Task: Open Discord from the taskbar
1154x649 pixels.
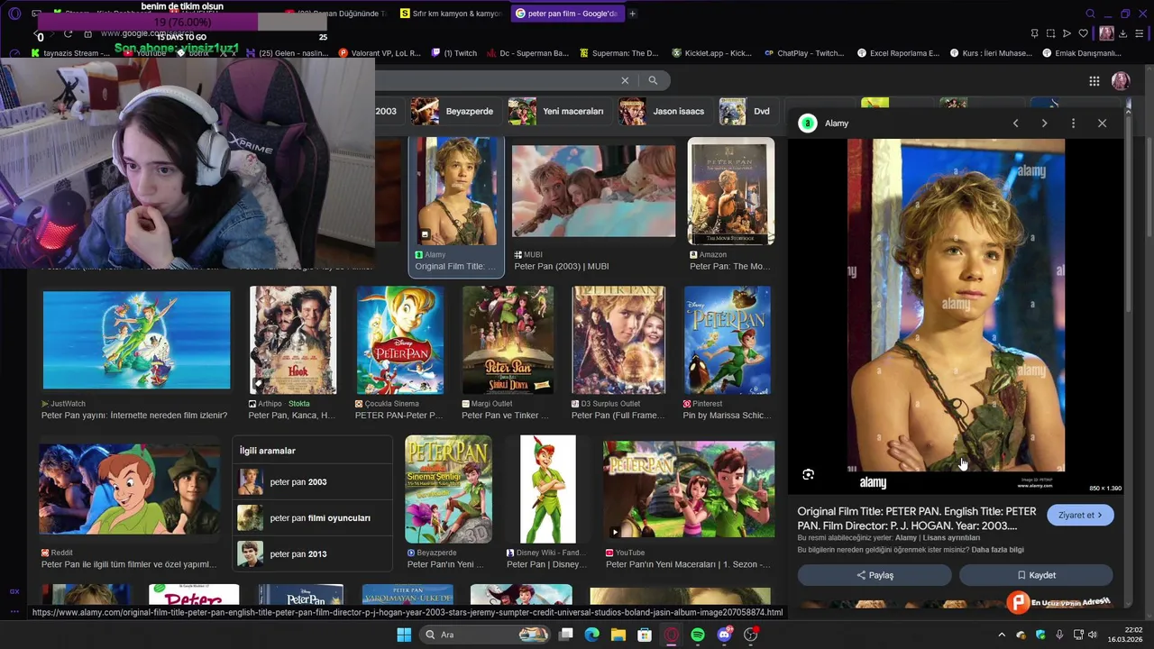Action: 724,635
